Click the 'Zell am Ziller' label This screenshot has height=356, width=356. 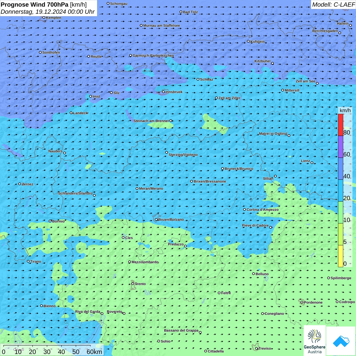pyautogui.click(x=229, y=98)
